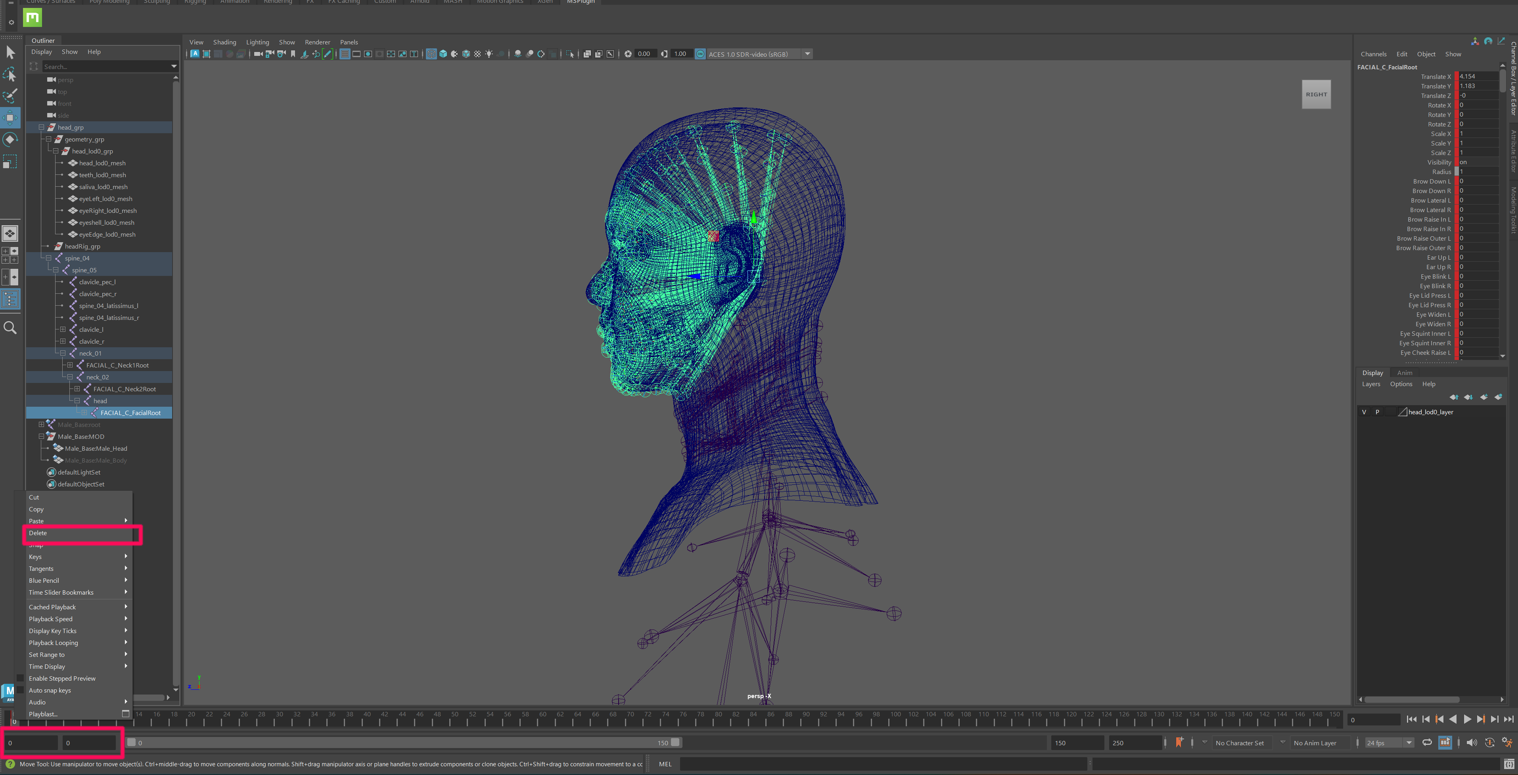Open the Shading menu in the viewport

click(224, 42)
